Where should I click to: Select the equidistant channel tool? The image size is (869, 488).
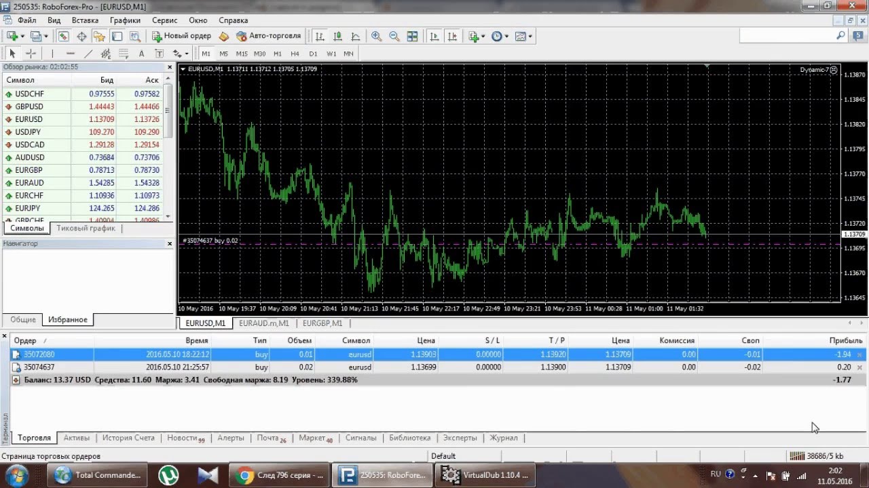coord(106,54)
